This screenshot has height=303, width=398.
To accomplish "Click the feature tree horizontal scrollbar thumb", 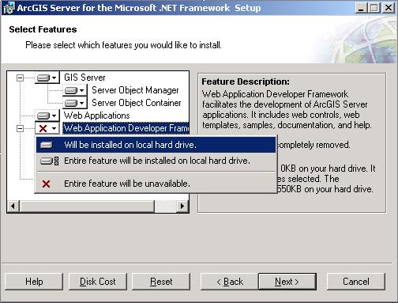I will [x=87, y=206].
